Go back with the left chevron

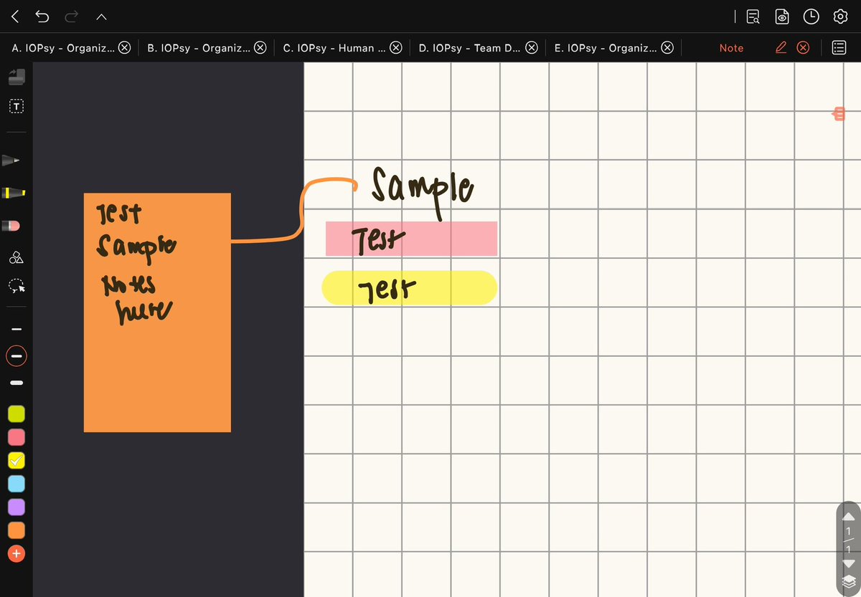click(15, 16)
